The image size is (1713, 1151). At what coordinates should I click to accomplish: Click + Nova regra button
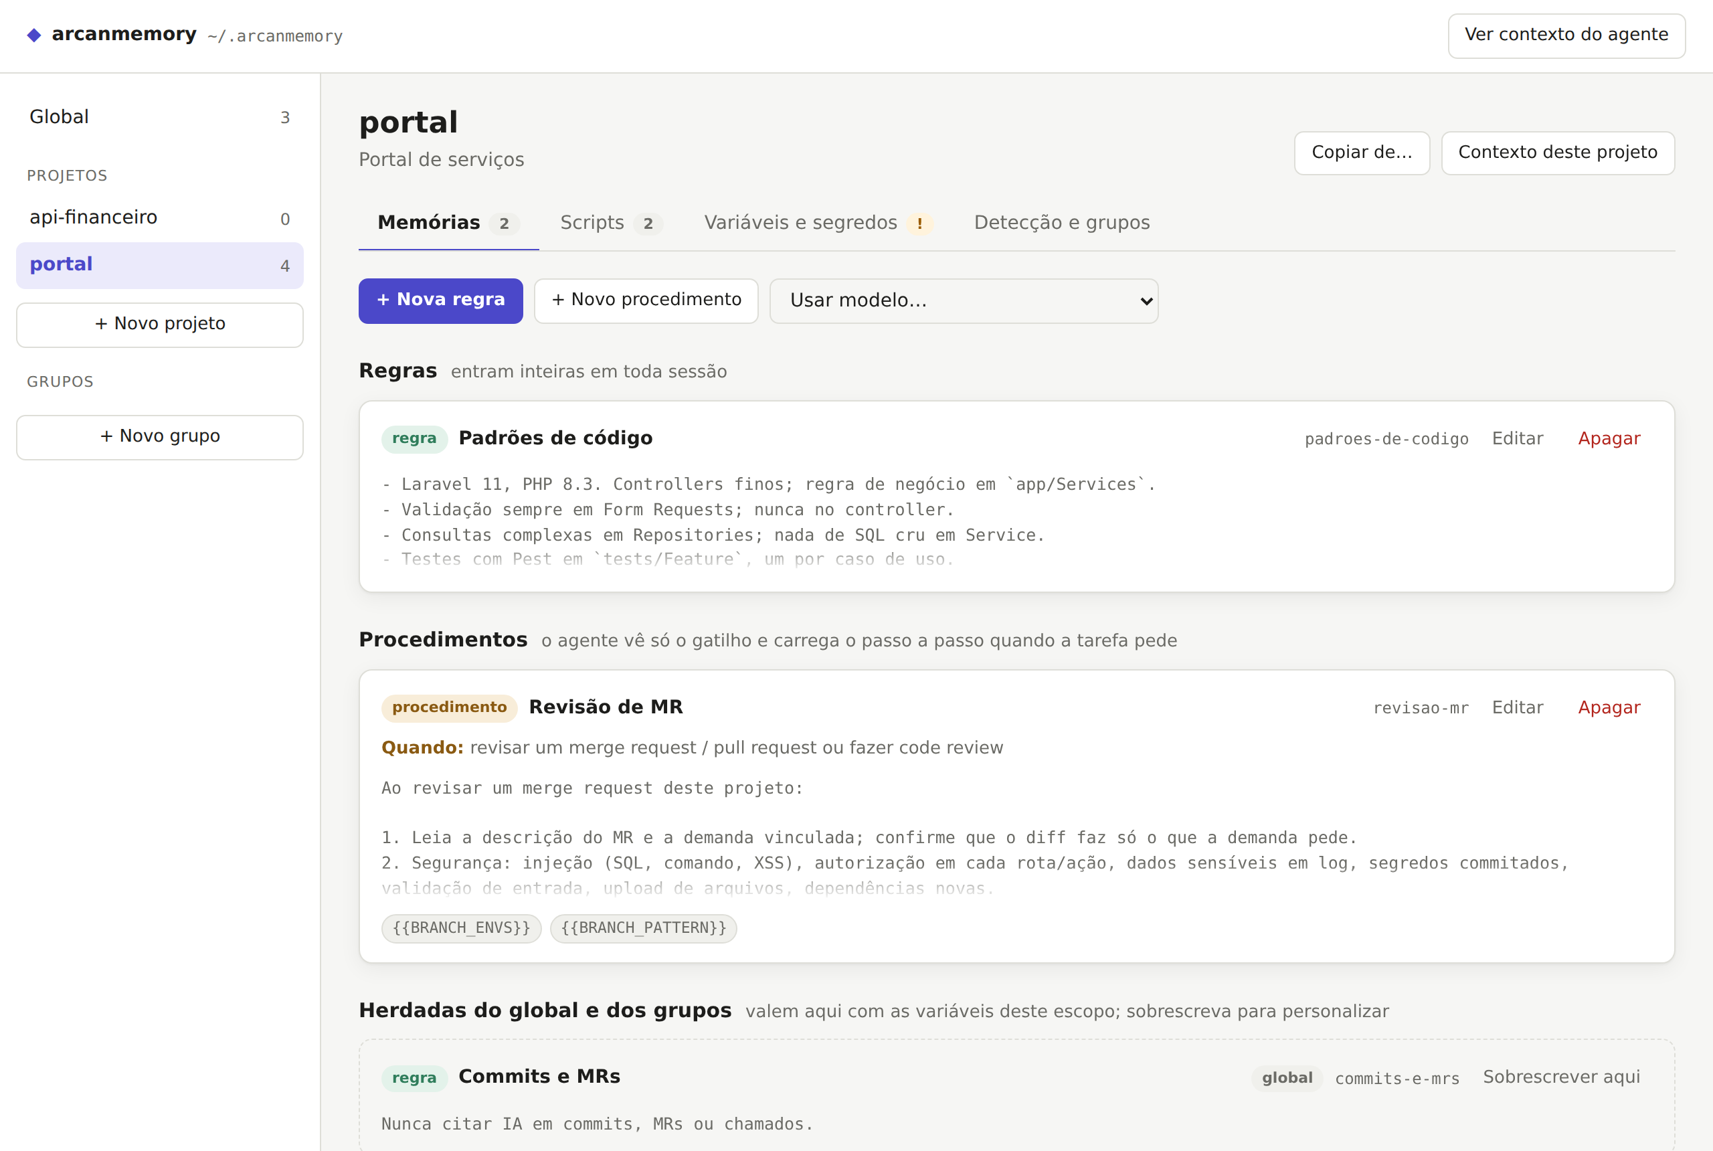[x=440, y=300]
